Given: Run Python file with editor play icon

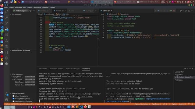Looking at the screenshot, I should pyautogui.click(x=181, y=11).
